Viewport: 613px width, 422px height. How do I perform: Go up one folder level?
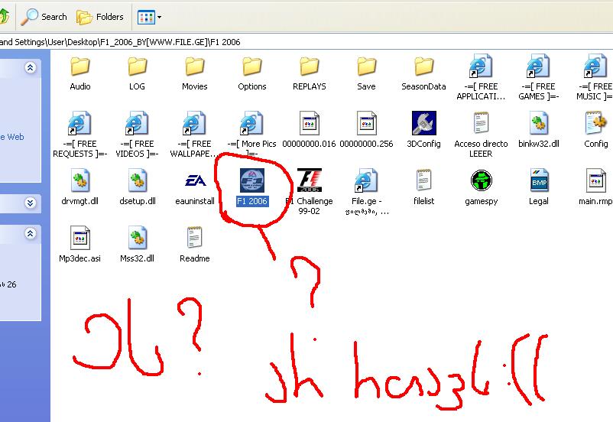tap(4, 17)
